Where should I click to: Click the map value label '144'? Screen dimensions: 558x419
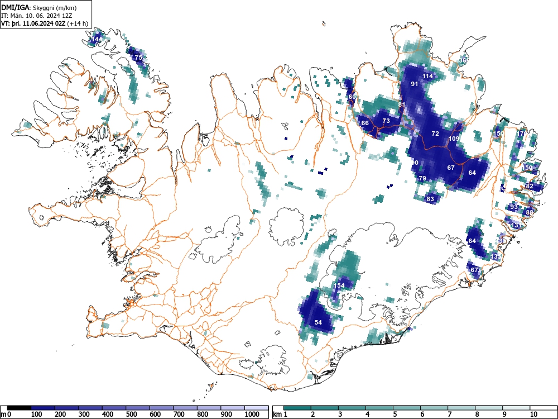96,39
